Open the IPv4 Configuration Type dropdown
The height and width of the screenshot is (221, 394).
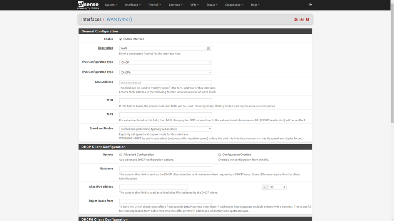pyautogui.click(x=165, y=62)
